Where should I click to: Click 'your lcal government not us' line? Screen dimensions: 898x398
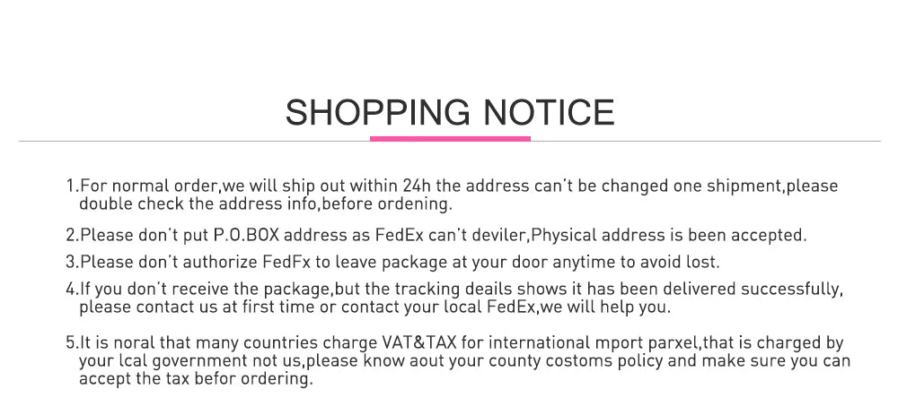[x=464, y=361]
